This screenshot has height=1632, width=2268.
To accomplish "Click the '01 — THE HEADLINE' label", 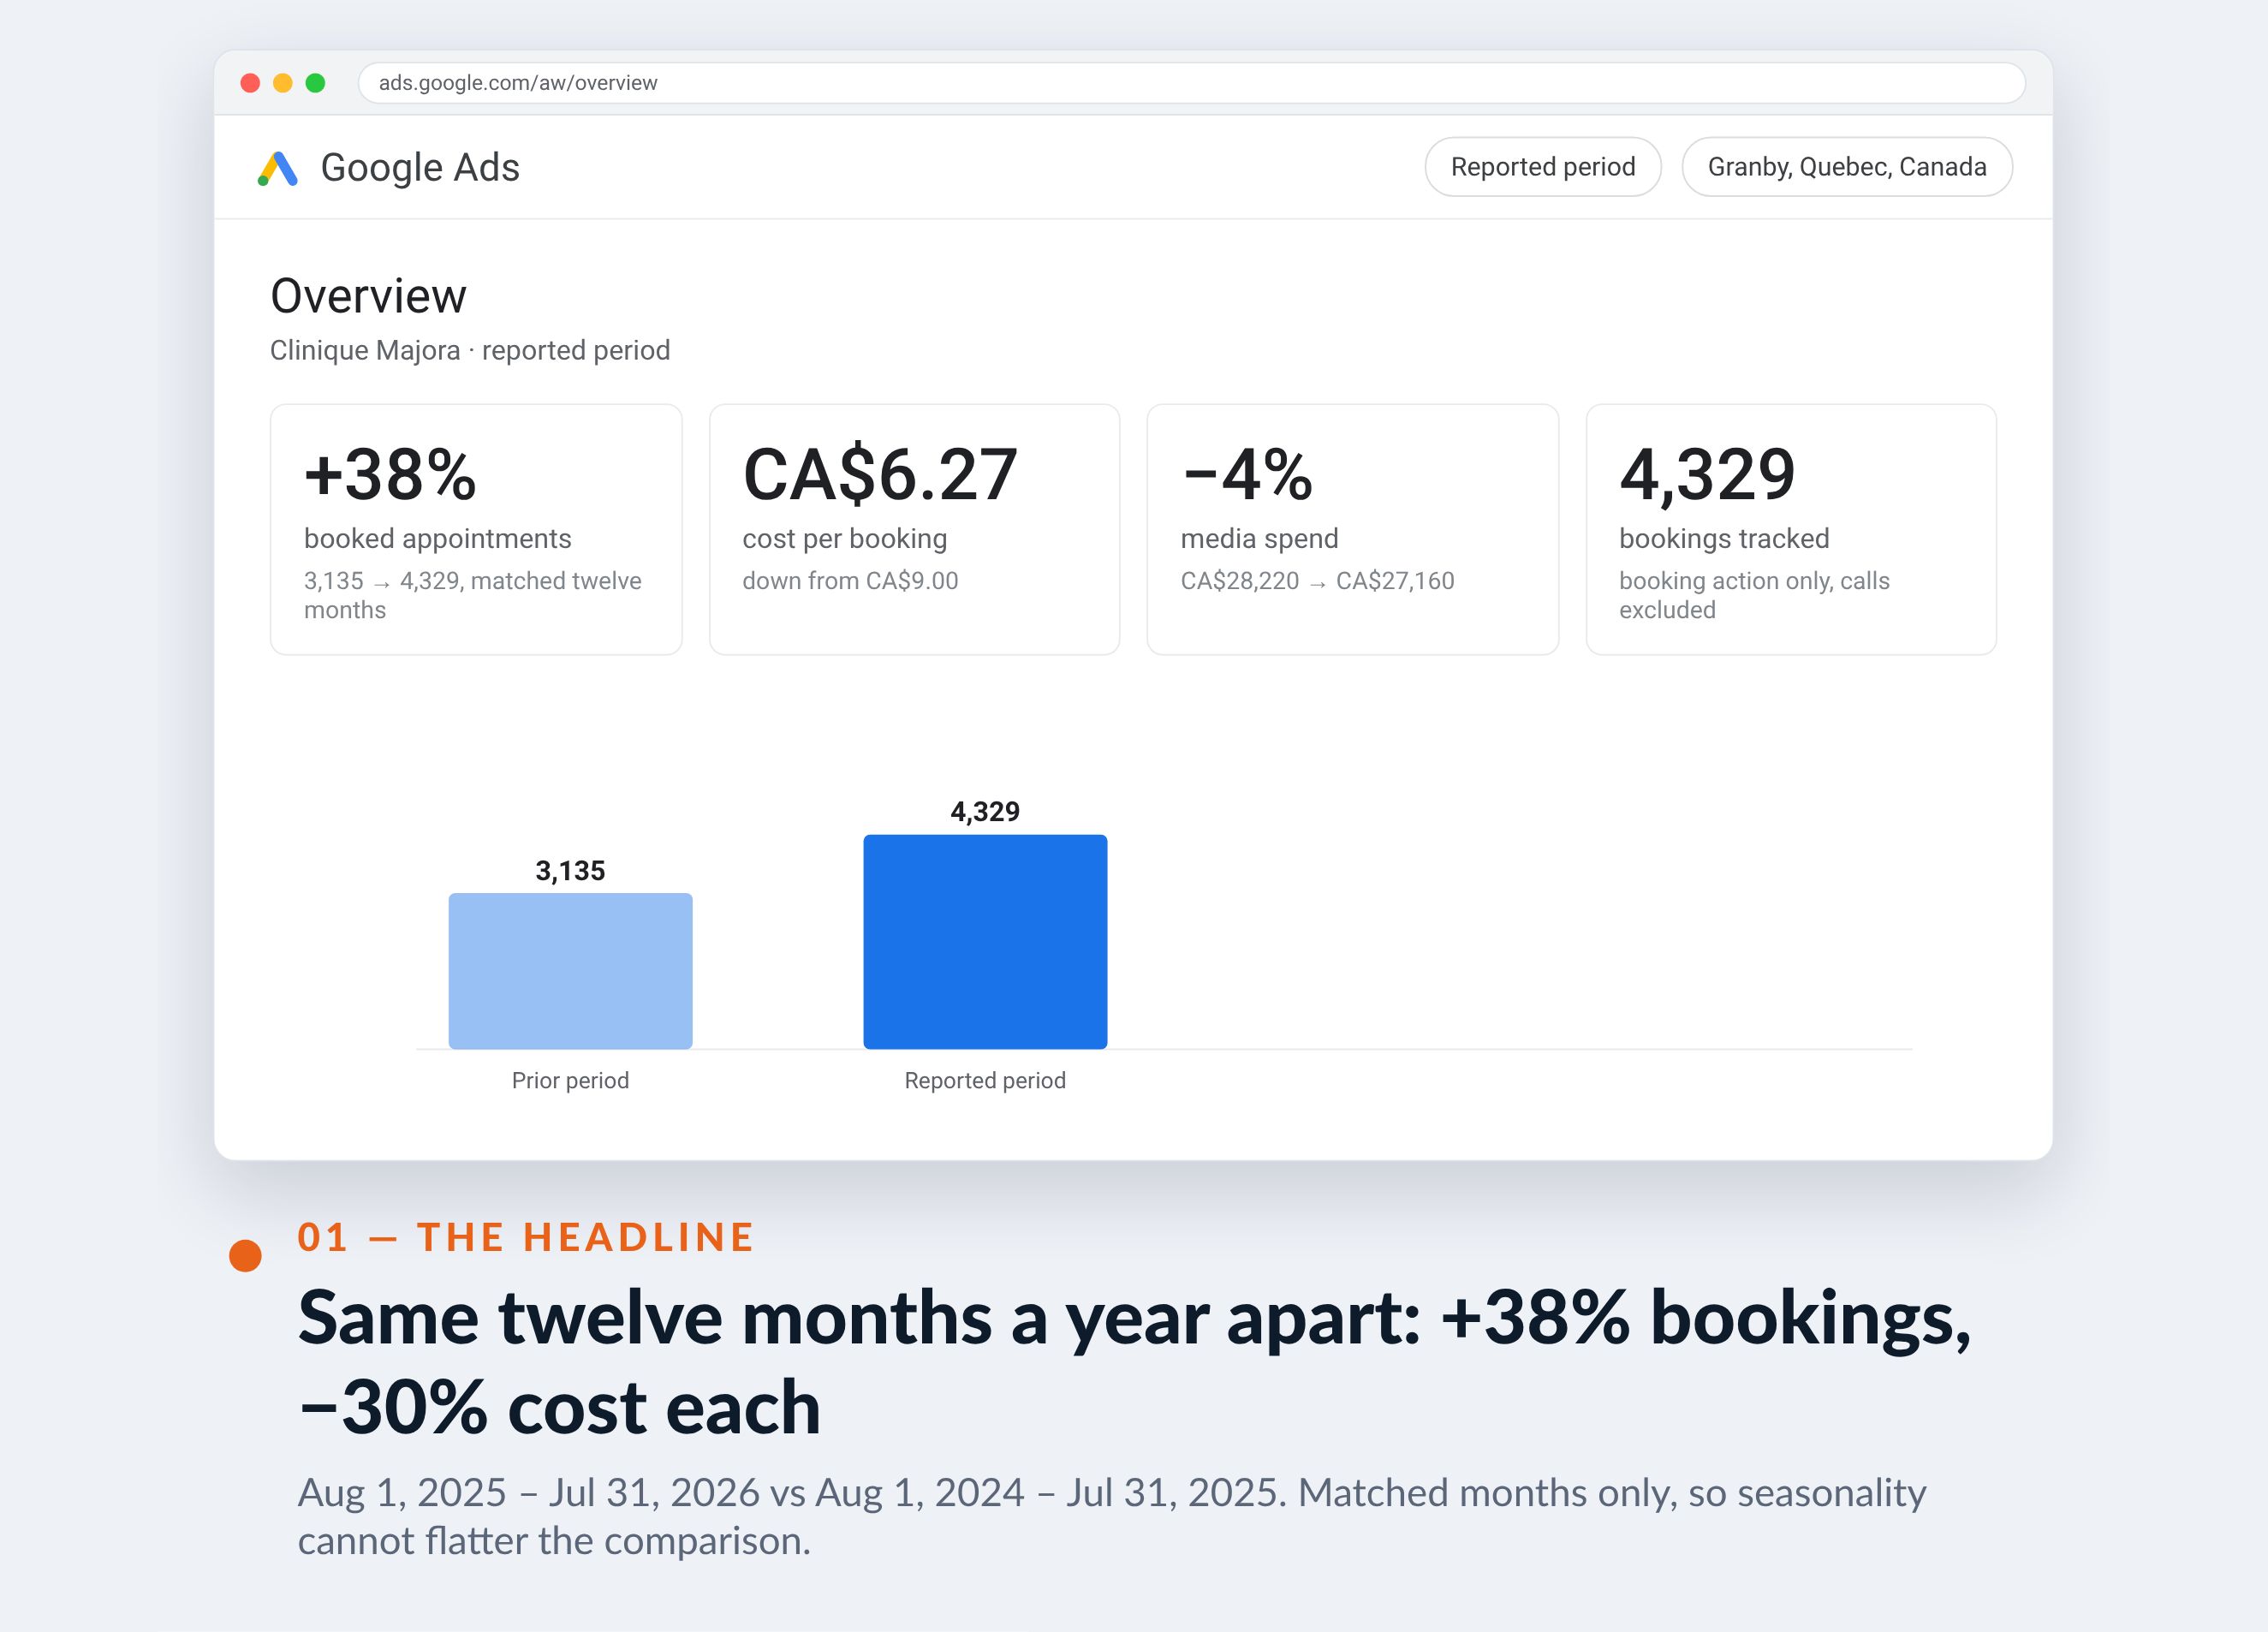I will click(x=526, y=1237).
